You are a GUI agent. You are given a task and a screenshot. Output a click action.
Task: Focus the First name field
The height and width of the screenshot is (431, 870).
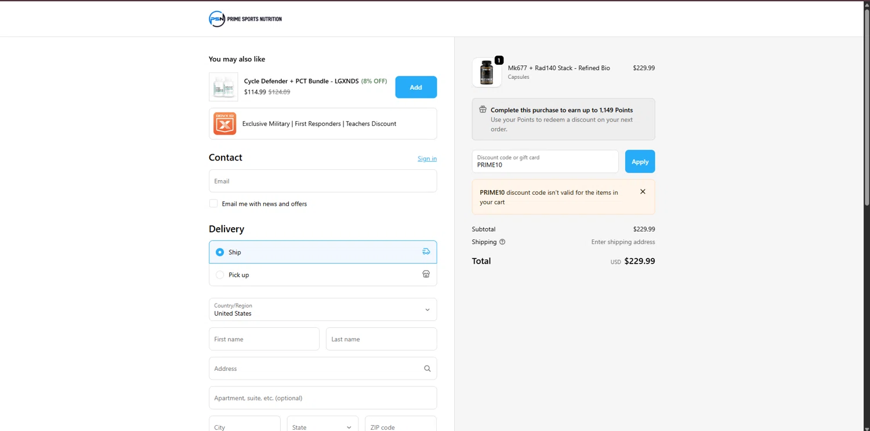264,339
